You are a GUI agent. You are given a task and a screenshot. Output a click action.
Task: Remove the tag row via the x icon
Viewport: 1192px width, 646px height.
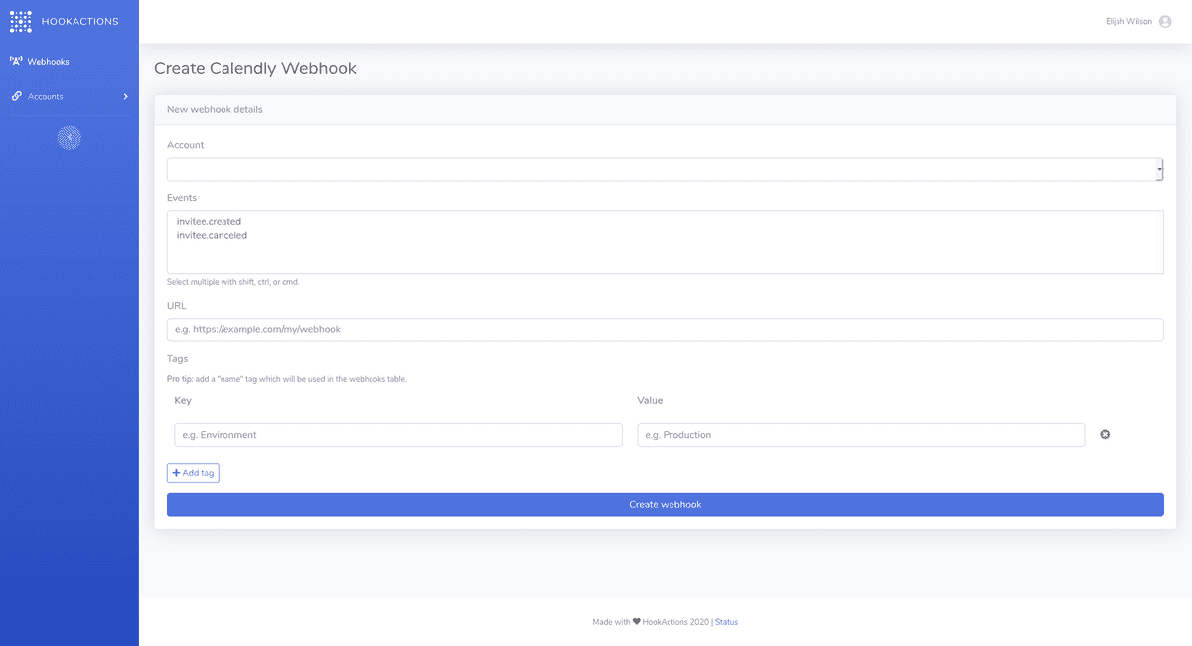click(1105, 434)
